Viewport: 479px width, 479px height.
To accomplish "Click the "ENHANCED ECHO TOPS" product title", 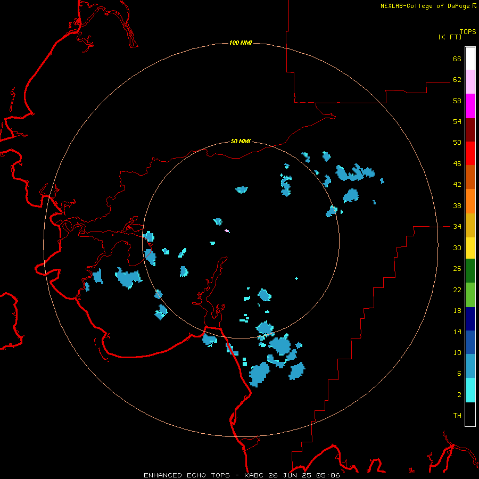I will pyautogui.click(x=187, y=475).
